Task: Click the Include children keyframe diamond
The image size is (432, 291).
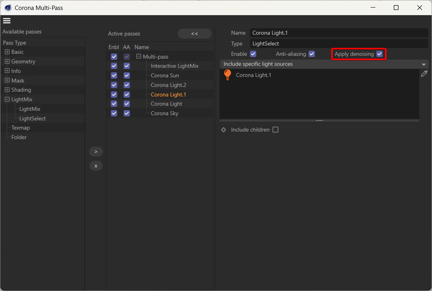Action: point(224,130)
